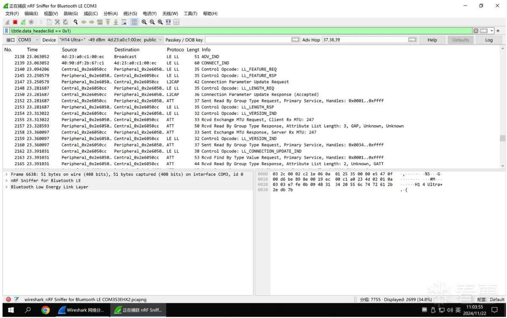
Task: Toggle packet list colorization
Action: click(134, 22)
